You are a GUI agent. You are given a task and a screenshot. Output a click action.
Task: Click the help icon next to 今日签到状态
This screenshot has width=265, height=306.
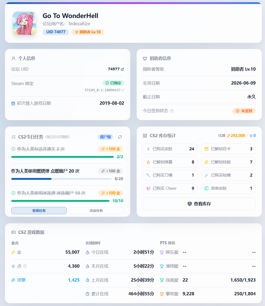click(172, 111)
